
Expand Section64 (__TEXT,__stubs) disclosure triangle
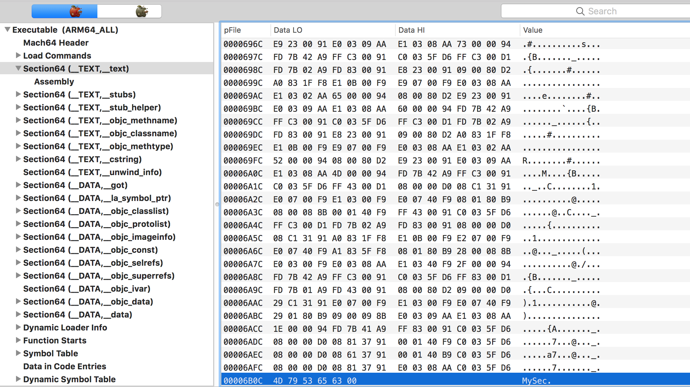pos(18,94)
